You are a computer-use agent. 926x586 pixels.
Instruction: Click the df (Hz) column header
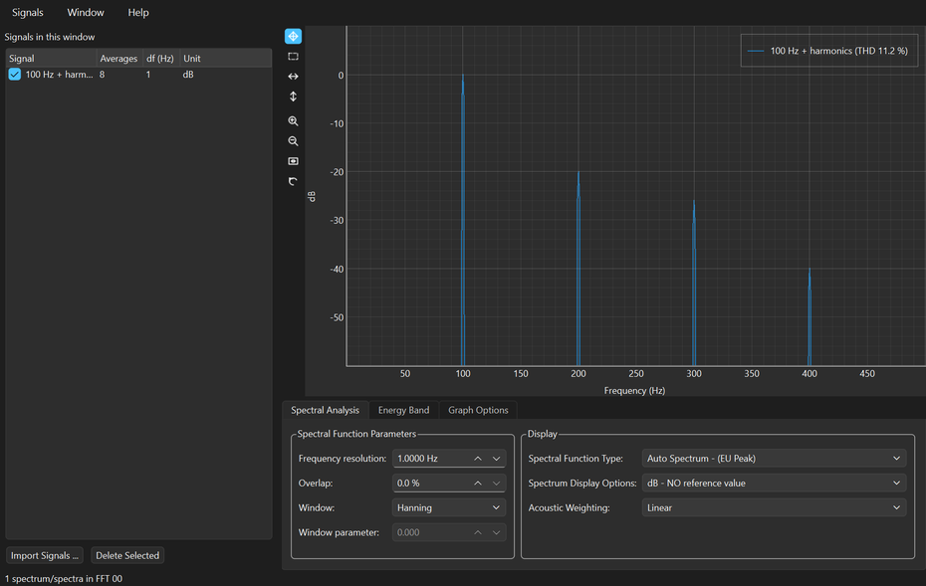tap(160, 59)
